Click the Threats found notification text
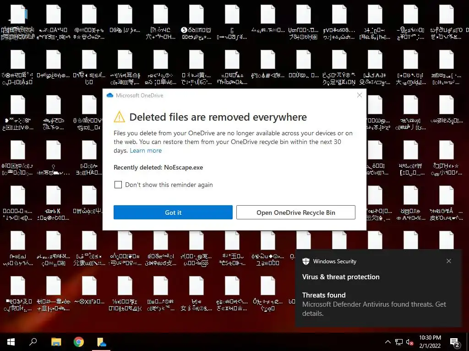Screen dimensions: 469x351 (324, 295)
